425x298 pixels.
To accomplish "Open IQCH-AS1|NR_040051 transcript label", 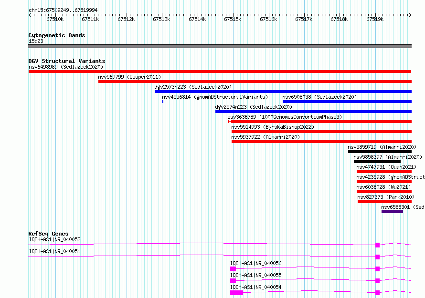I will (55, 251).
